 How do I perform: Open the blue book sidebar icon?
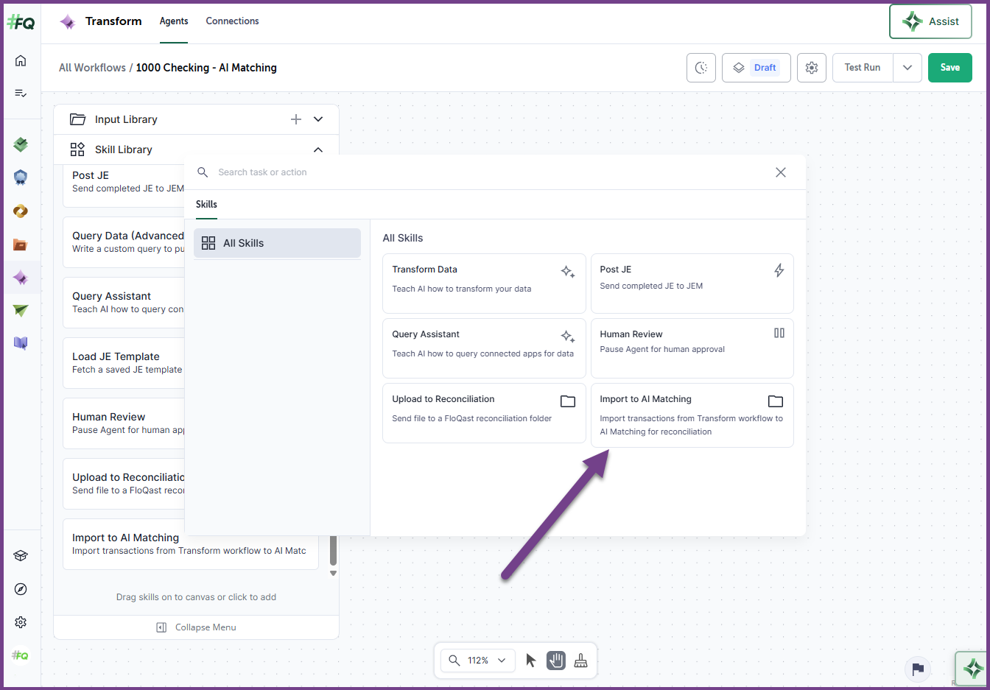[21, 342]
